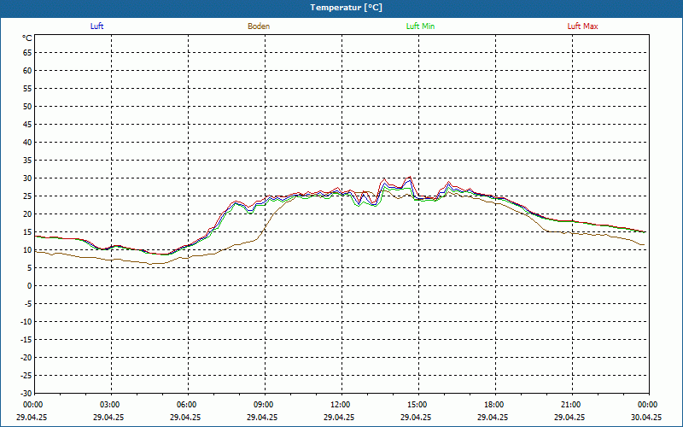Select the -25 y-axis value

26,376
